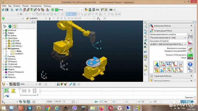Select the Макросы tree item

pyautogui.click(x=12, y=77)
